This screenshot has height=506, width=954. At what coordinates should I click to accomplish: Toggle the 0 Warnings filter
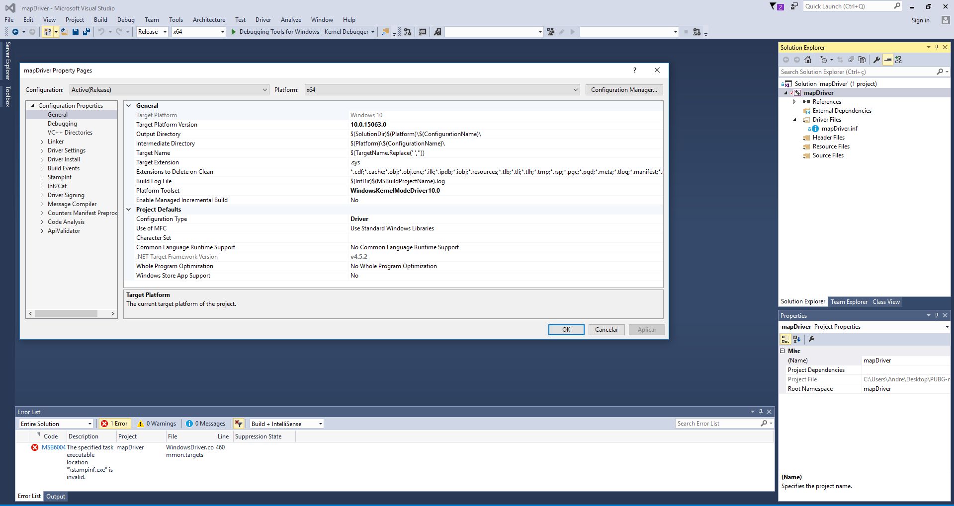coord(157,424)
